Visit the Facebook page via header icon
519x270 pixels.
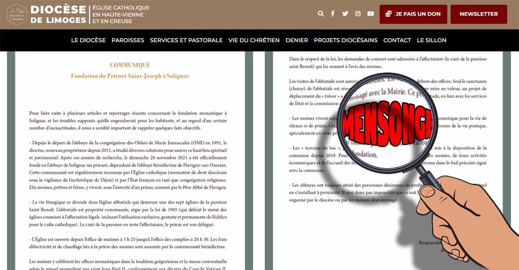point(333,14)
